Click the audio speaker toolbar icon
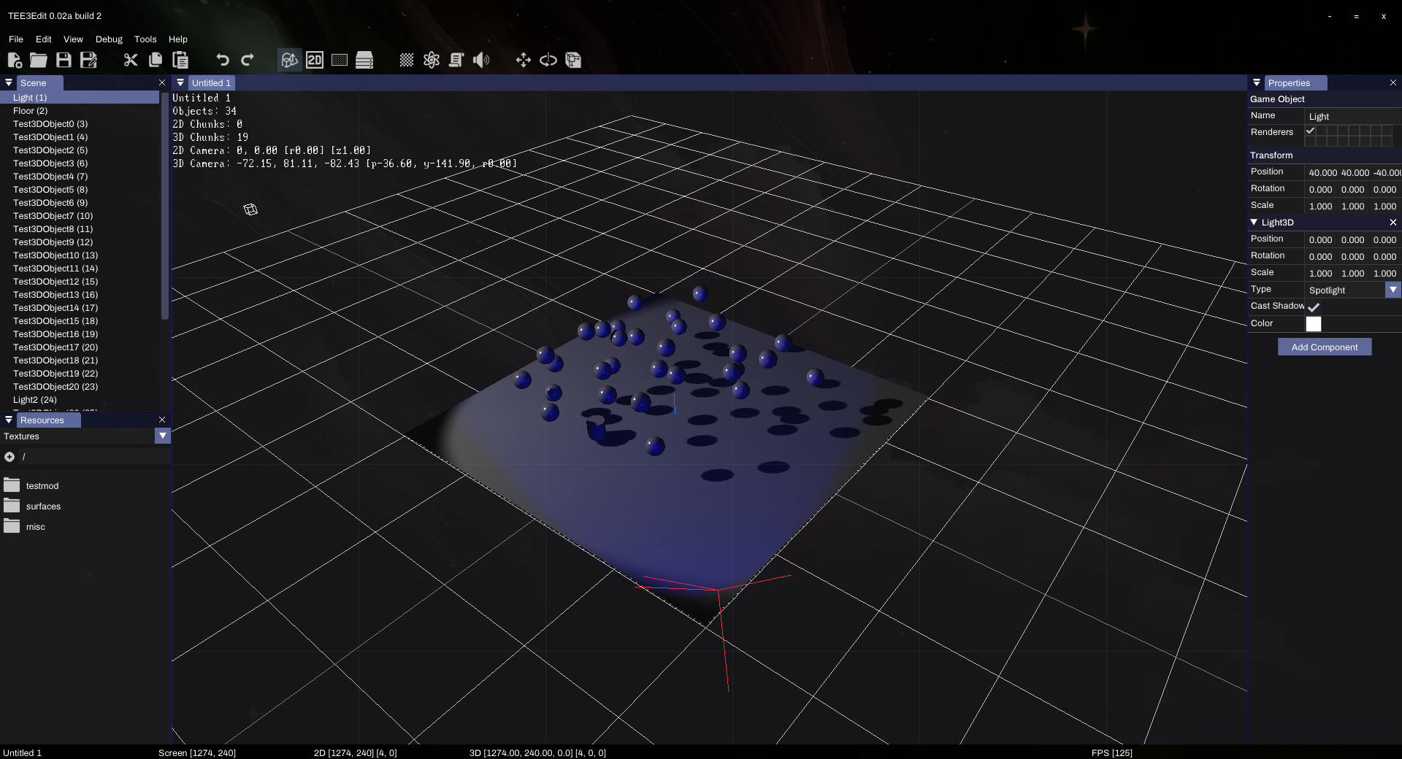 [x=481, y=61]
